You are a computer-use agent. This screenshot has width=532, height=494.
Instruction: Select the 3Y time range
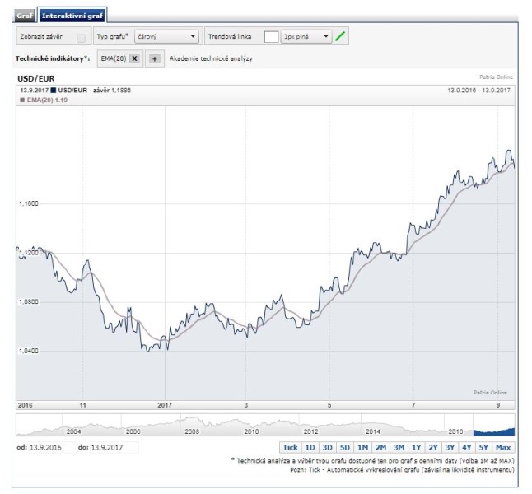pos(450,448)
